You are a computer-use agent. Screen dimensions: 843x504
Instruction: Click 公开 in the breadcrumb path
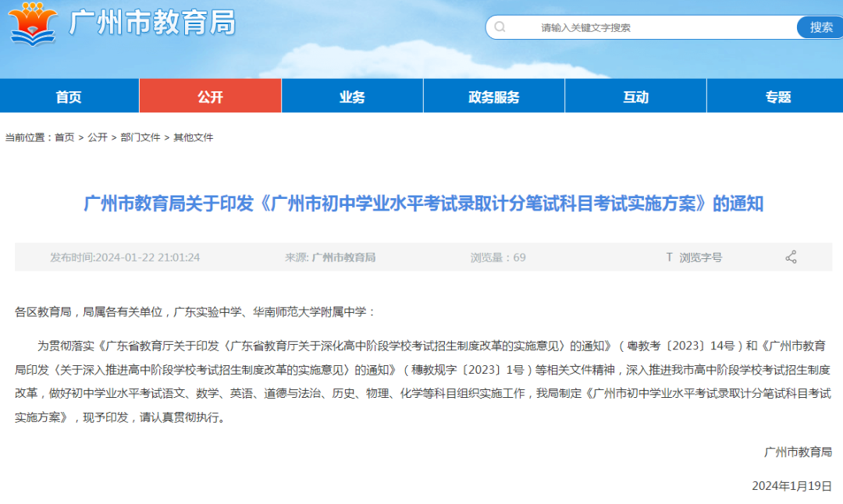[x=98, y=137]
